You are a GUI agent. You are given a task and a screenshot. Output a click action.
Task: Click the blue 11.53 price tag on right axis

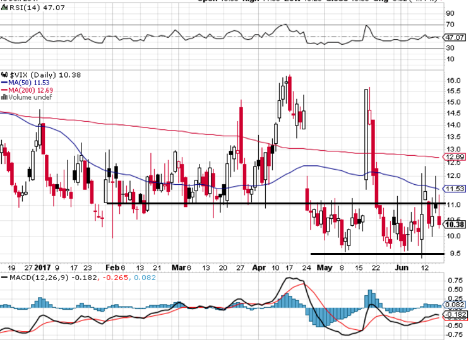pos(455,189)
